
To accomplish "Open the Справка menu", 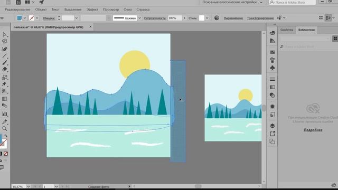I will (x=143, y=9).
